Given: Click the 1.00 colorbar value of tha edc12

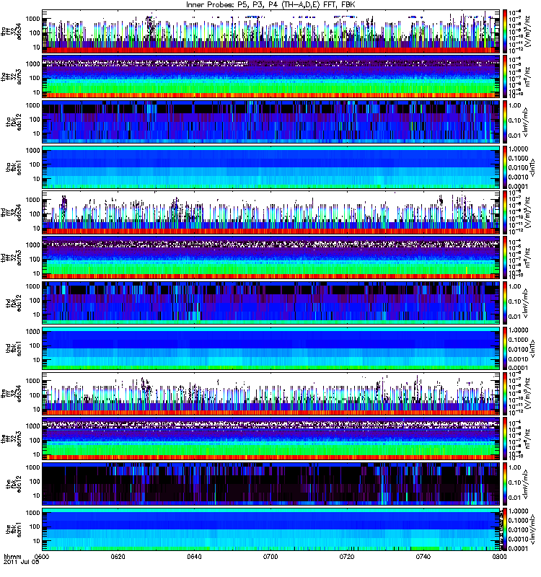Looking at the screenshot, I should [x=515, y=105].
